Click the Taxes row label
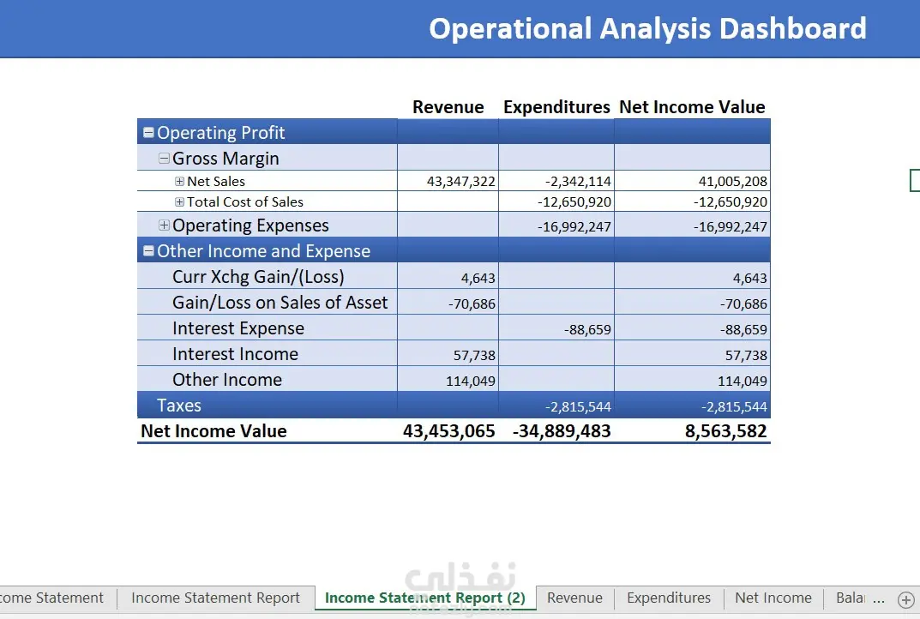This screenshot has width=920, height=619. (x=179, y=406)
